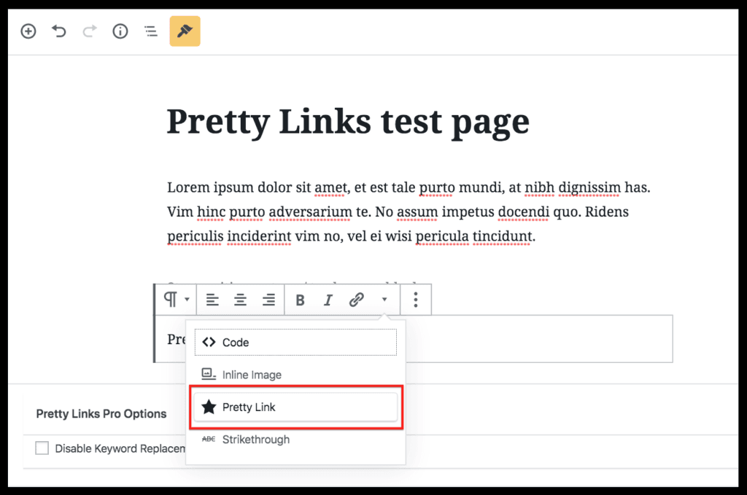Toggle italic formatting
Screen dimensions: 747x495
(328, 300)
